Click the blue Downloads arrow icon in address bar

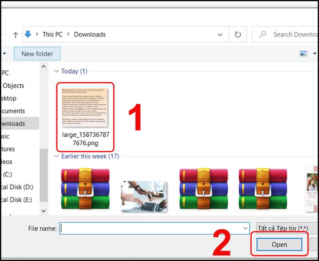click(28, 34)
